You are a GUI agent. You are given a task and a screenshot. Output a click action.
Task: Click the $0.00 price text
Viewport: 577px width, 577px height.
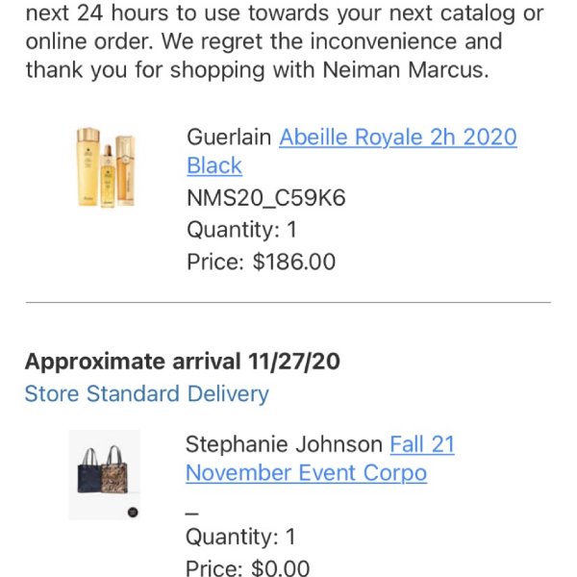tap(281, 567)
